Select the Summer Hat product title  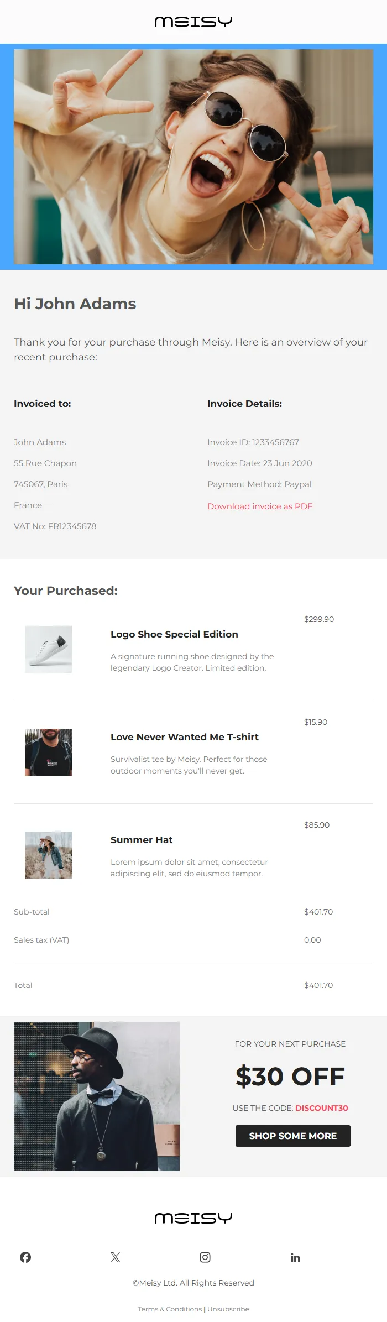[x=142, y=840]
